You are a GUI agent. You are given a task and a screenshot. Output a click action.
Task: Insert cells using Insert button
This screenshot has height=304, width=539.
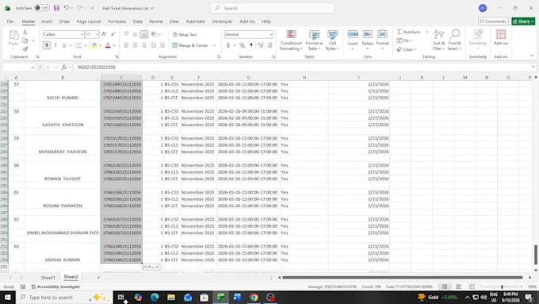pos(353,40)
